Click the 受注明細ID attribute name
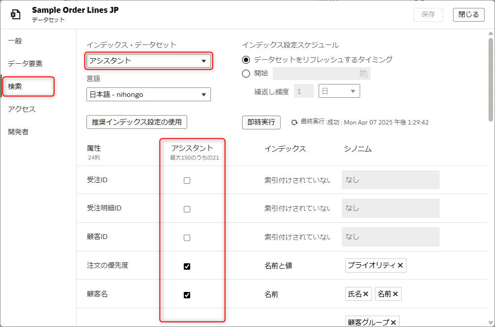 tap(104, 208)
